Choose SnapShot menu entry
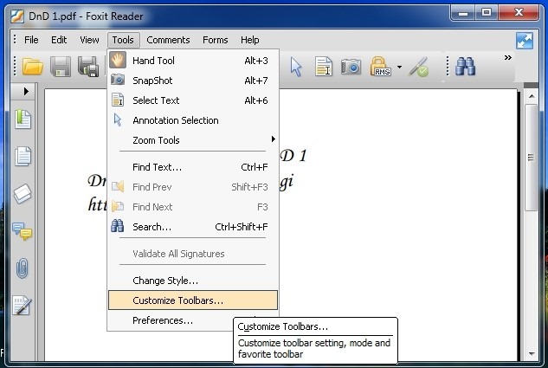The height and width of the screenshot is (368, 548). pyautogui.click(x=193, y=81)
